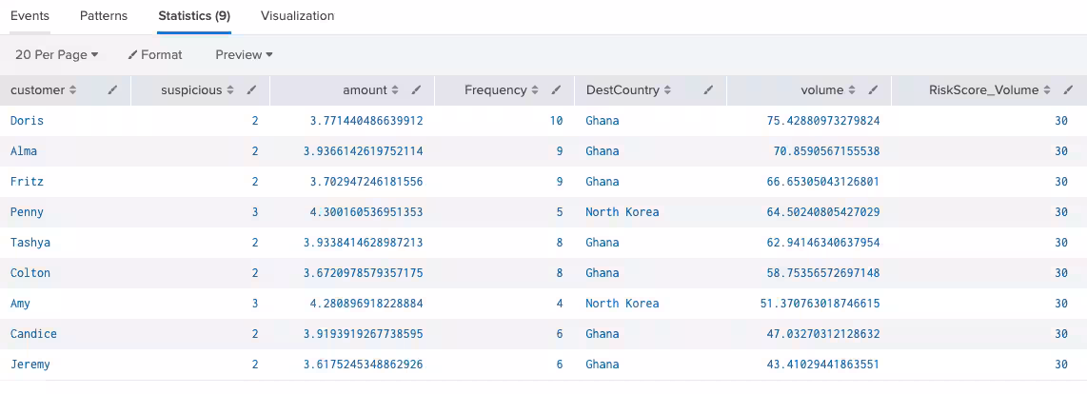Open the 20 Per Page dropdown
This screenshot has width=1087, height=394.
(x=56, y=55)
